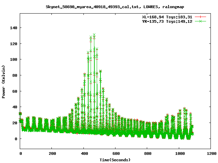
Task: Click the y-axis tick label 140
Action: click(x=14, y=28)
